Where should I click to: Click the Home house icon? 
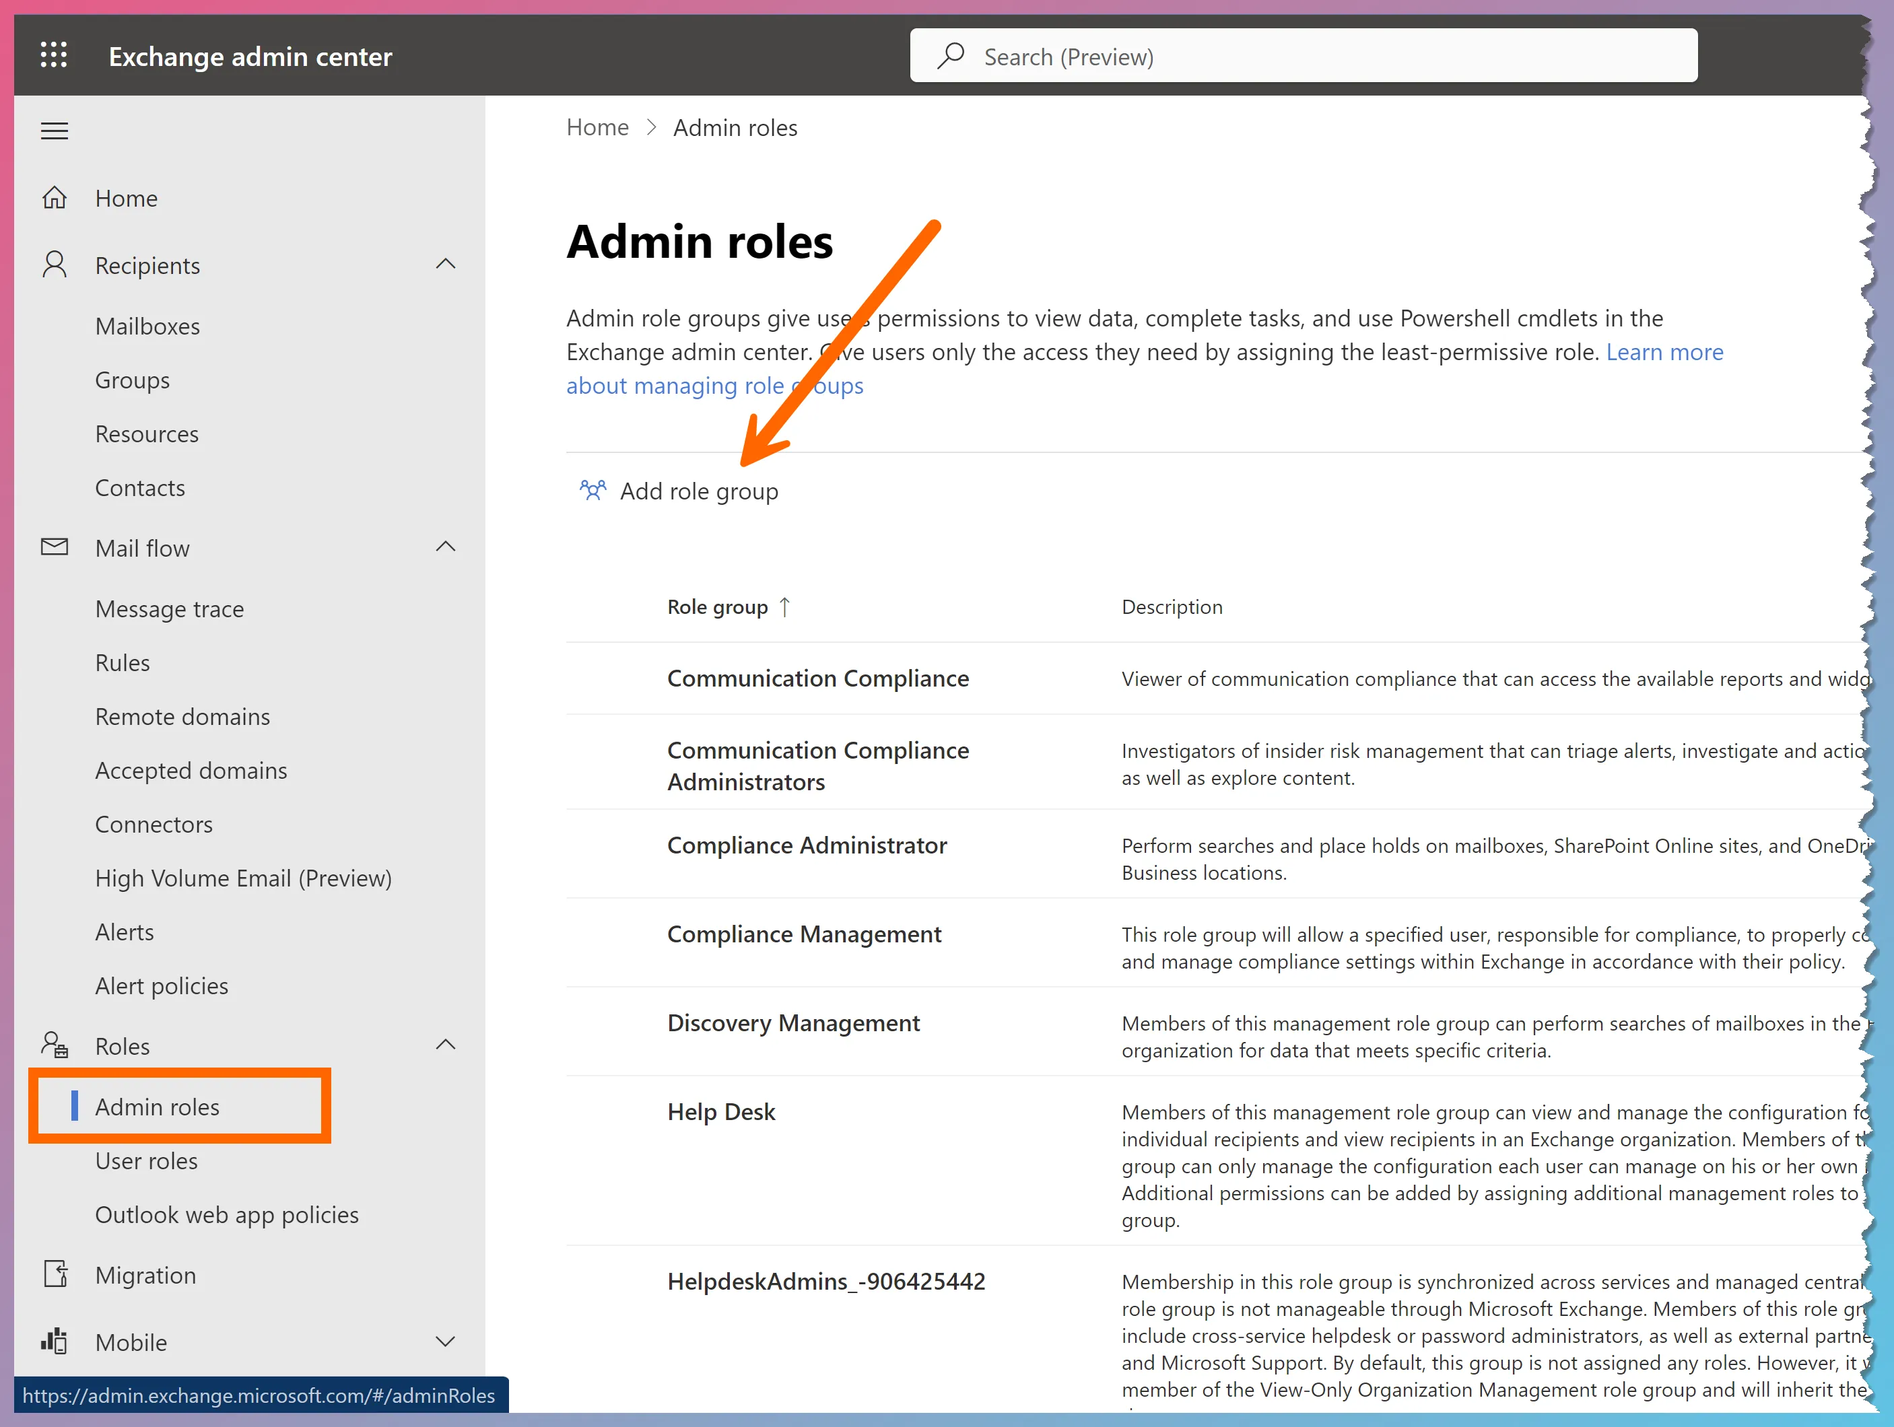point(54,198)
